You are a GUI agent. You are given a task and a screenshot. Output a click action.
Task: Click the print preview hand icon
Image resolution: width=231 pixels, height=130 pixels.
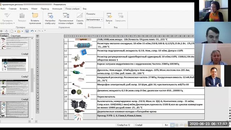coord(6,31)
